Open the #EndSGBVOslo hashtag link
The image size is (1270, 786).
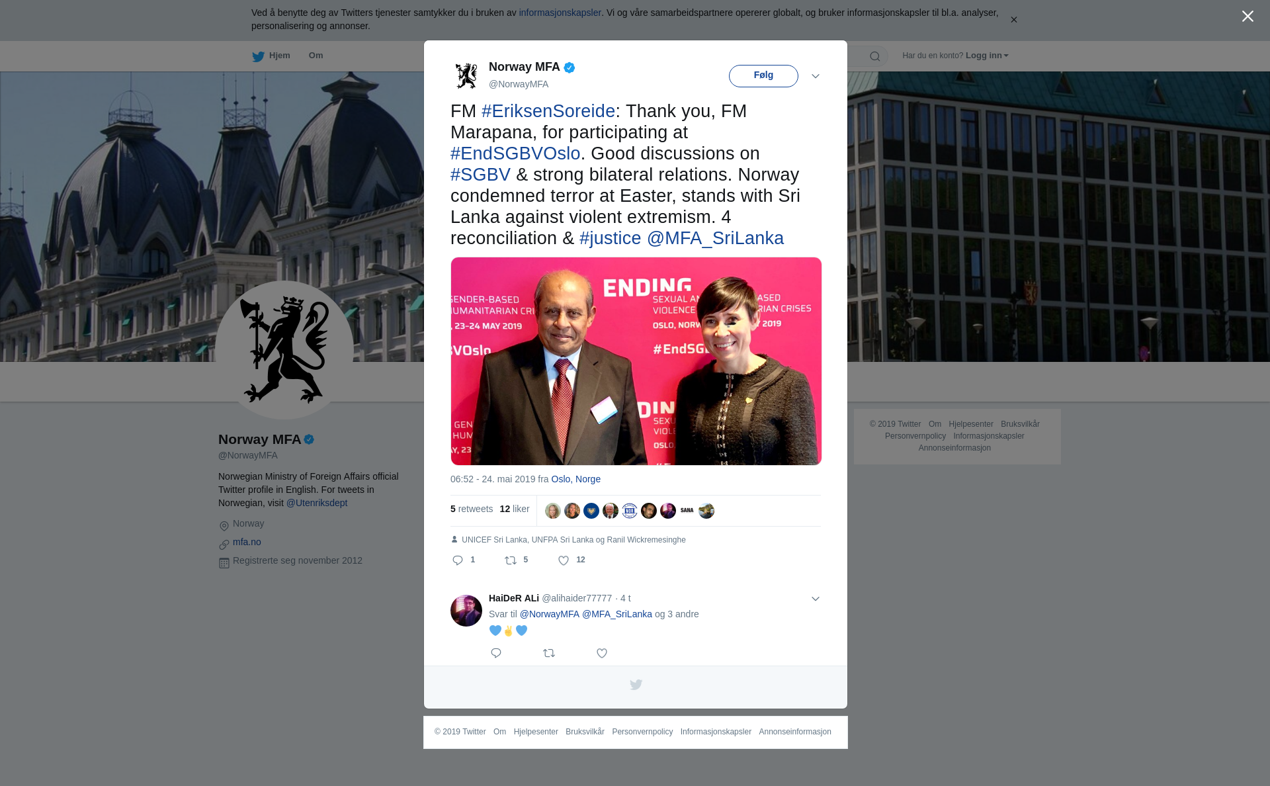515,153
